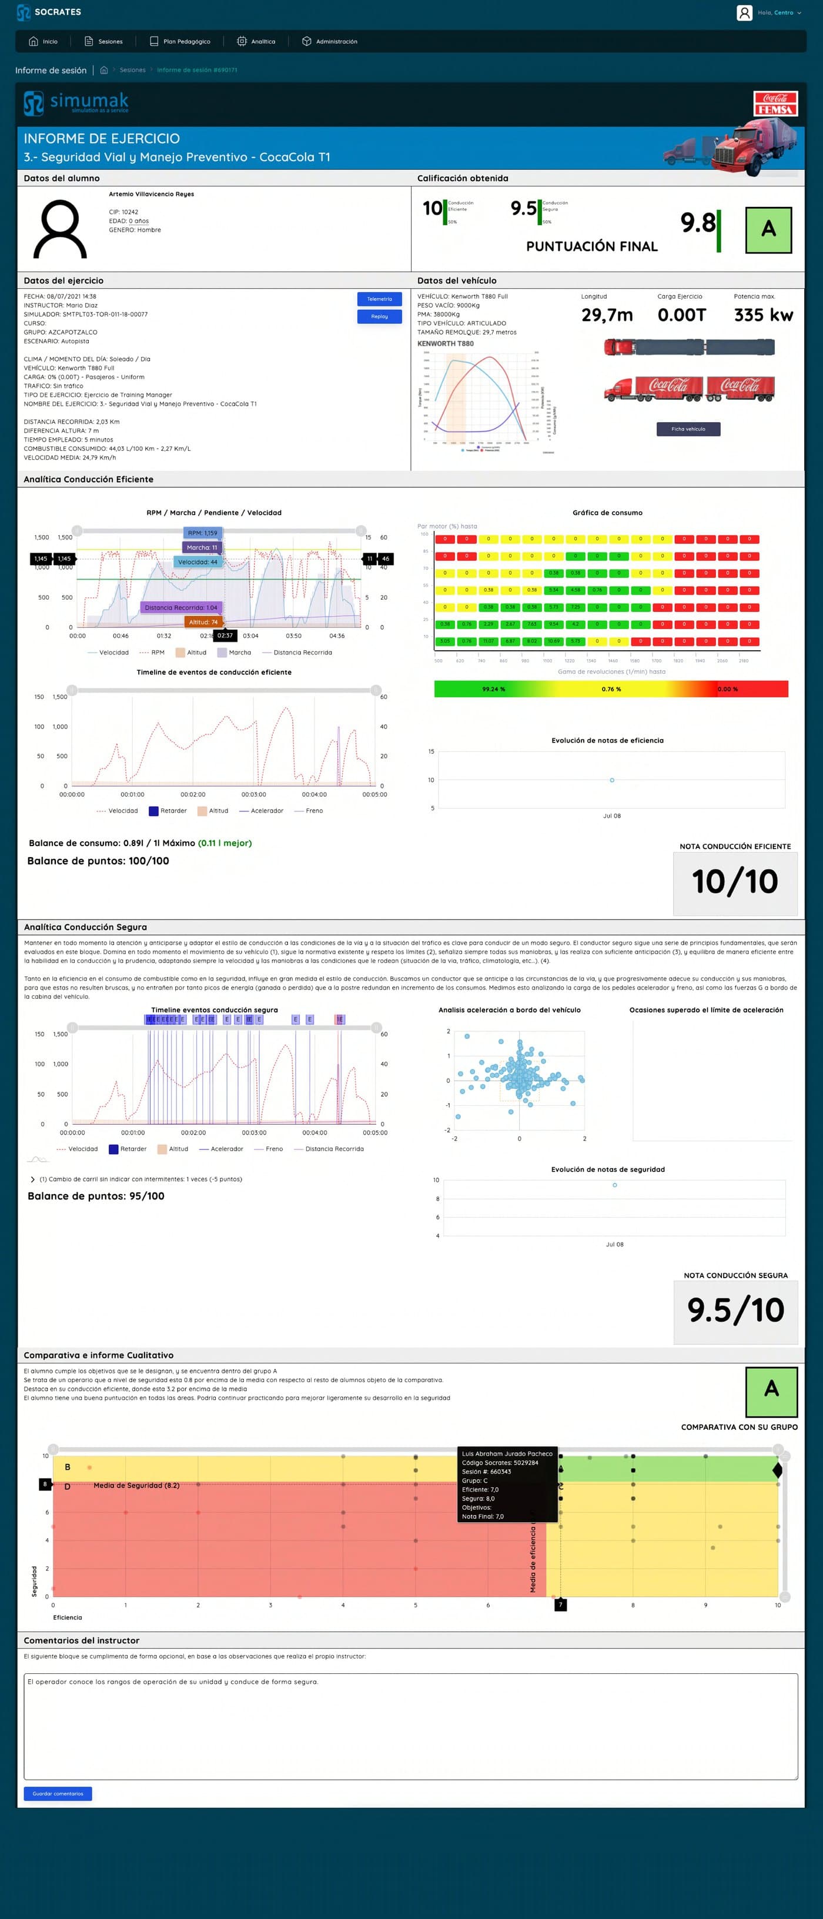Click the left zoom grip of the conducción eficiente timeline
This screenshot has width=823, height=1919.
[x=72, y=690]
